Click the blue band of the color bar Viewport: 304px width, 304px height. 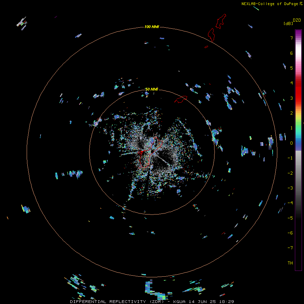click(x=298, y=145)
